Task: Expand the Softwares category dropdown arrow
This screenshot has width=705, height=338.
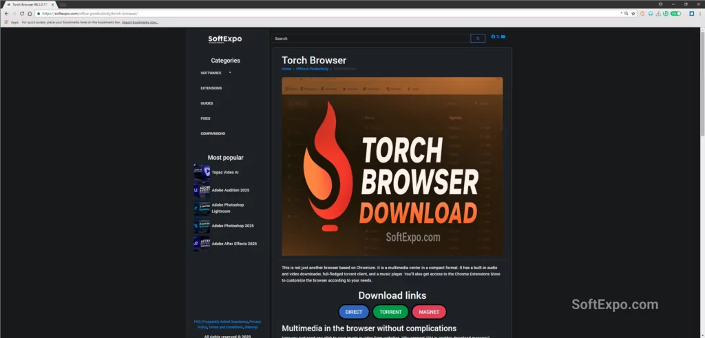Action: click(x=230, y=72)
